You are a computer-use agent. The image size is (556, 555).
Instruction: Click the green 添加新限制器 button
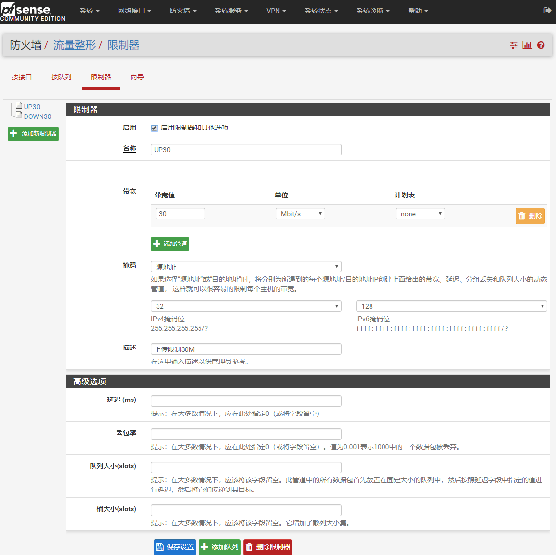pyautogui.click(x=33, y=134)
